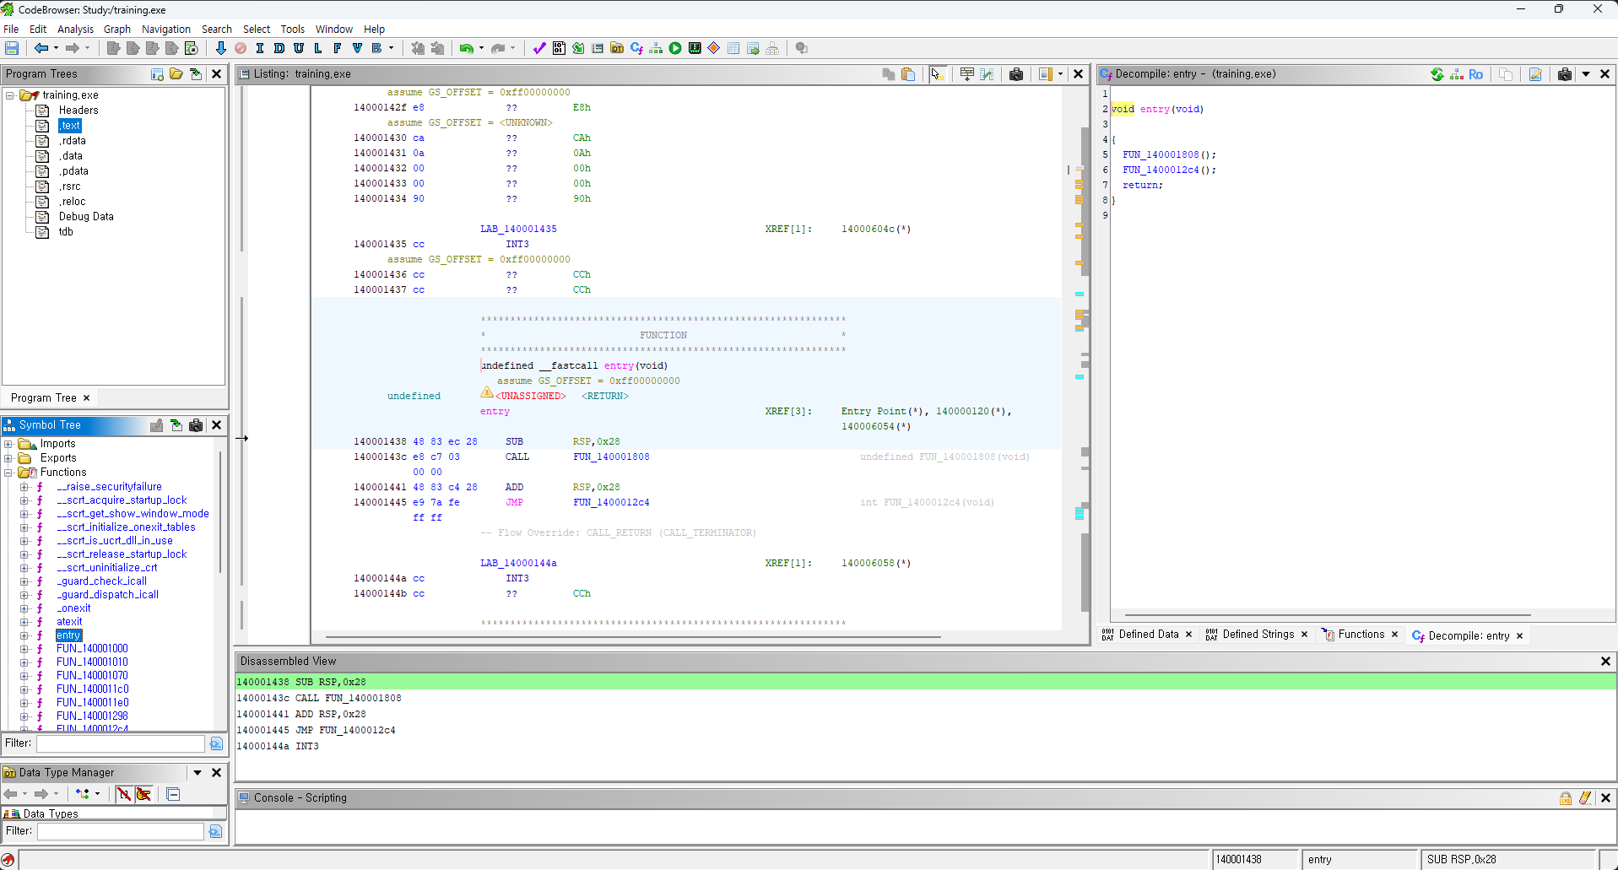The height and width of the screenshot is (870, 1618).
Task: Collapse the Functions folder in Symbol Tree
Action: (8, 473)
